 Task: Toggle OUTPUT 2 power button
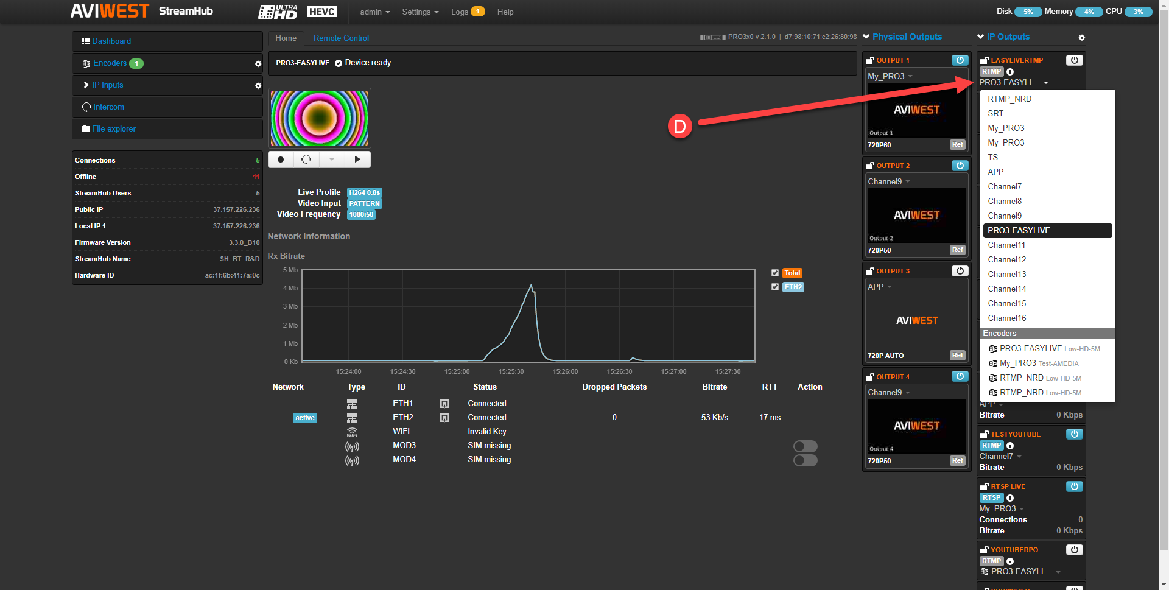[x=960, y=166]
